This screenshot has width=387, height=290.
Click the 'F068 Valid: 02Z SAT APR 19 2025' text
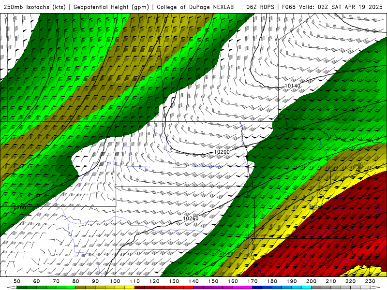pos(332,7)
